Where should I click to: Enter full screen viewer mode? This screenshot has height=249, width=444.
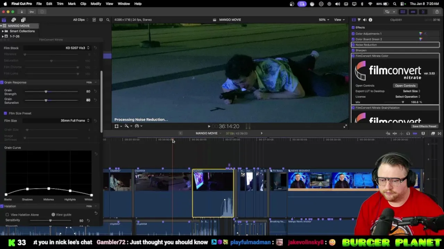[x=345, y=126]
